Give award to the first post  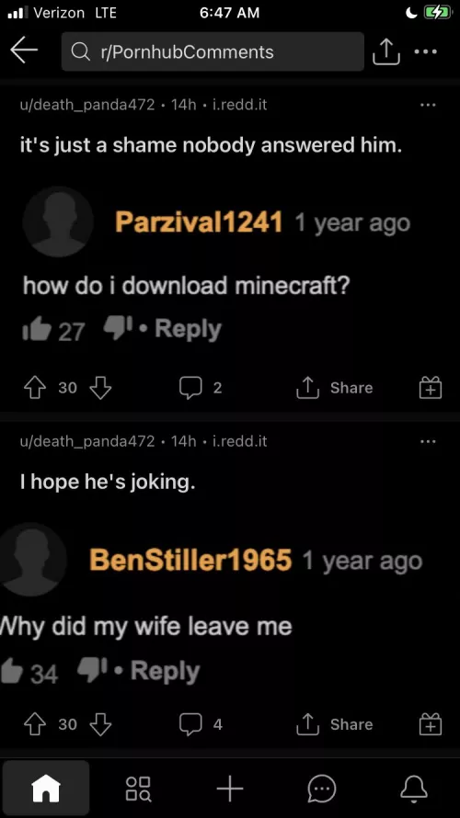coord(431,388)
